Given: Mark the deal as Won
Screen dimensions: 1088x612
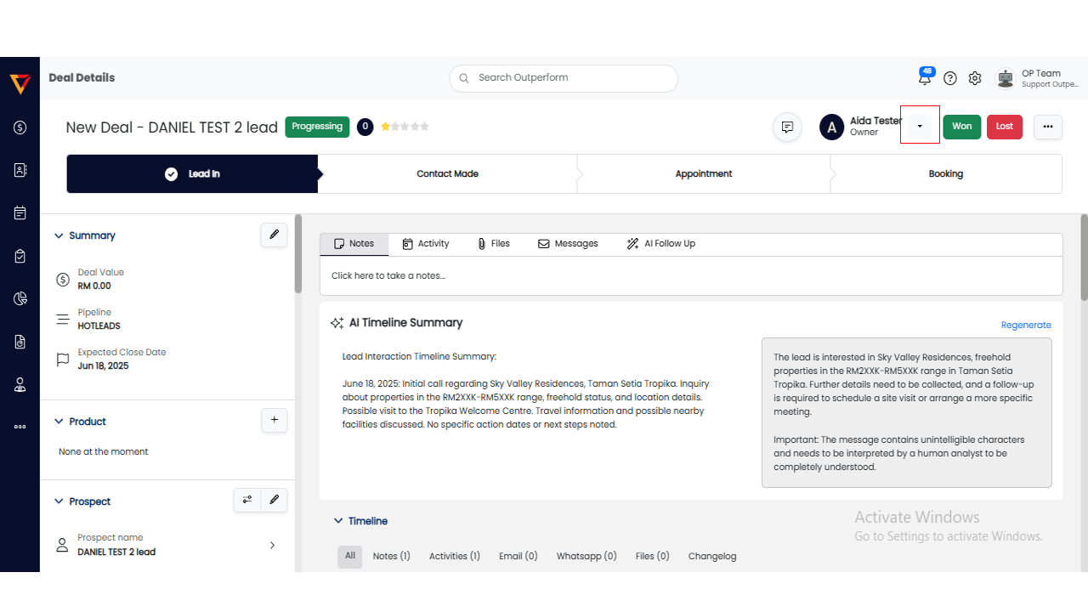Looking at the screenshot, I should click(x=961, y=127).
